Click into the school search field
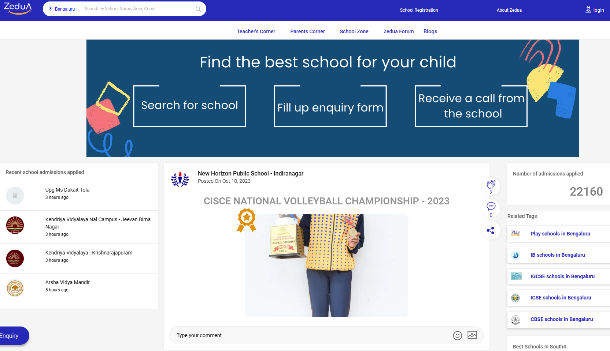Image resolution: width=610 pixels, height=351 pixels. 137,9
